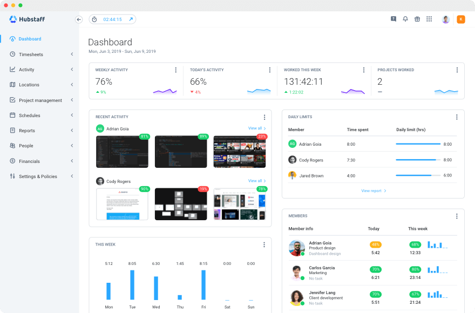The image size is (475, 313).
Task: Open the Activity section icon
Action: click(11, 69)
